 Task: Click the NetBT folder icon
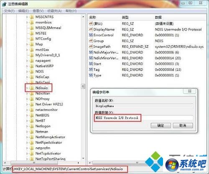tap(32, 120)
